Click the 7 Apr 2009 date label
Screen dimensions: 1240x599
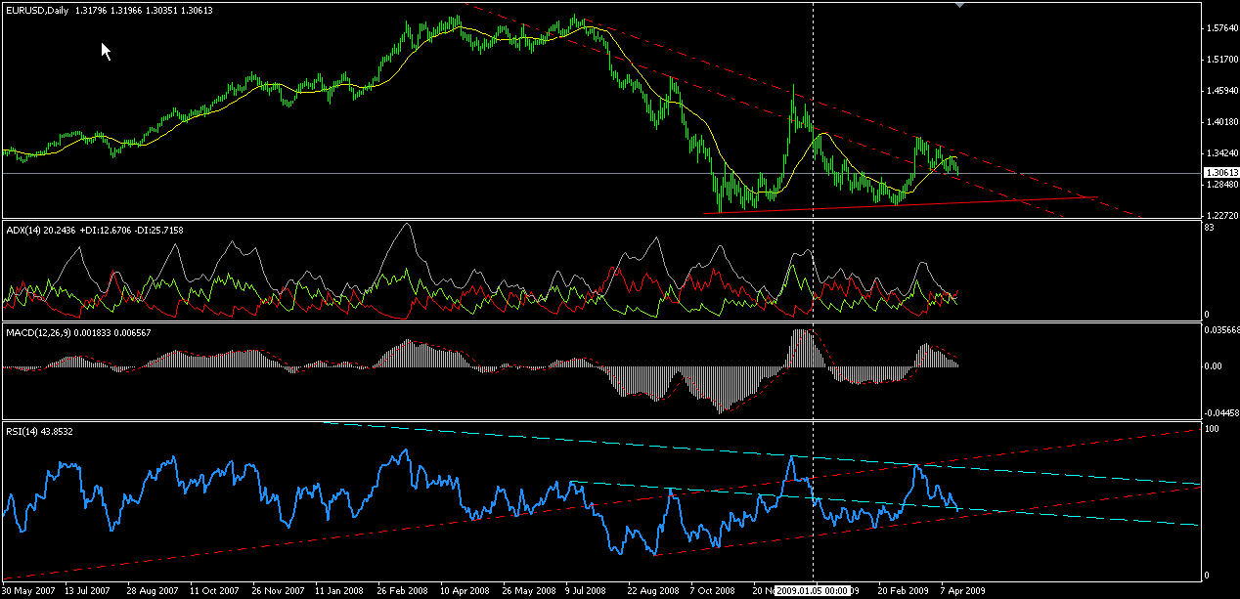click(963, 590)
